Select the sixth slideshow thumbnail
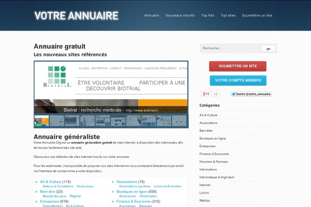 point(118,121)
